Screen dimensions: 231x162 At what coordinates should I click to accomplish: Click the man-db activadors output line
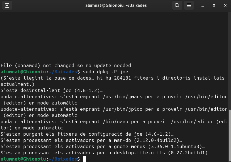[91, 140]
